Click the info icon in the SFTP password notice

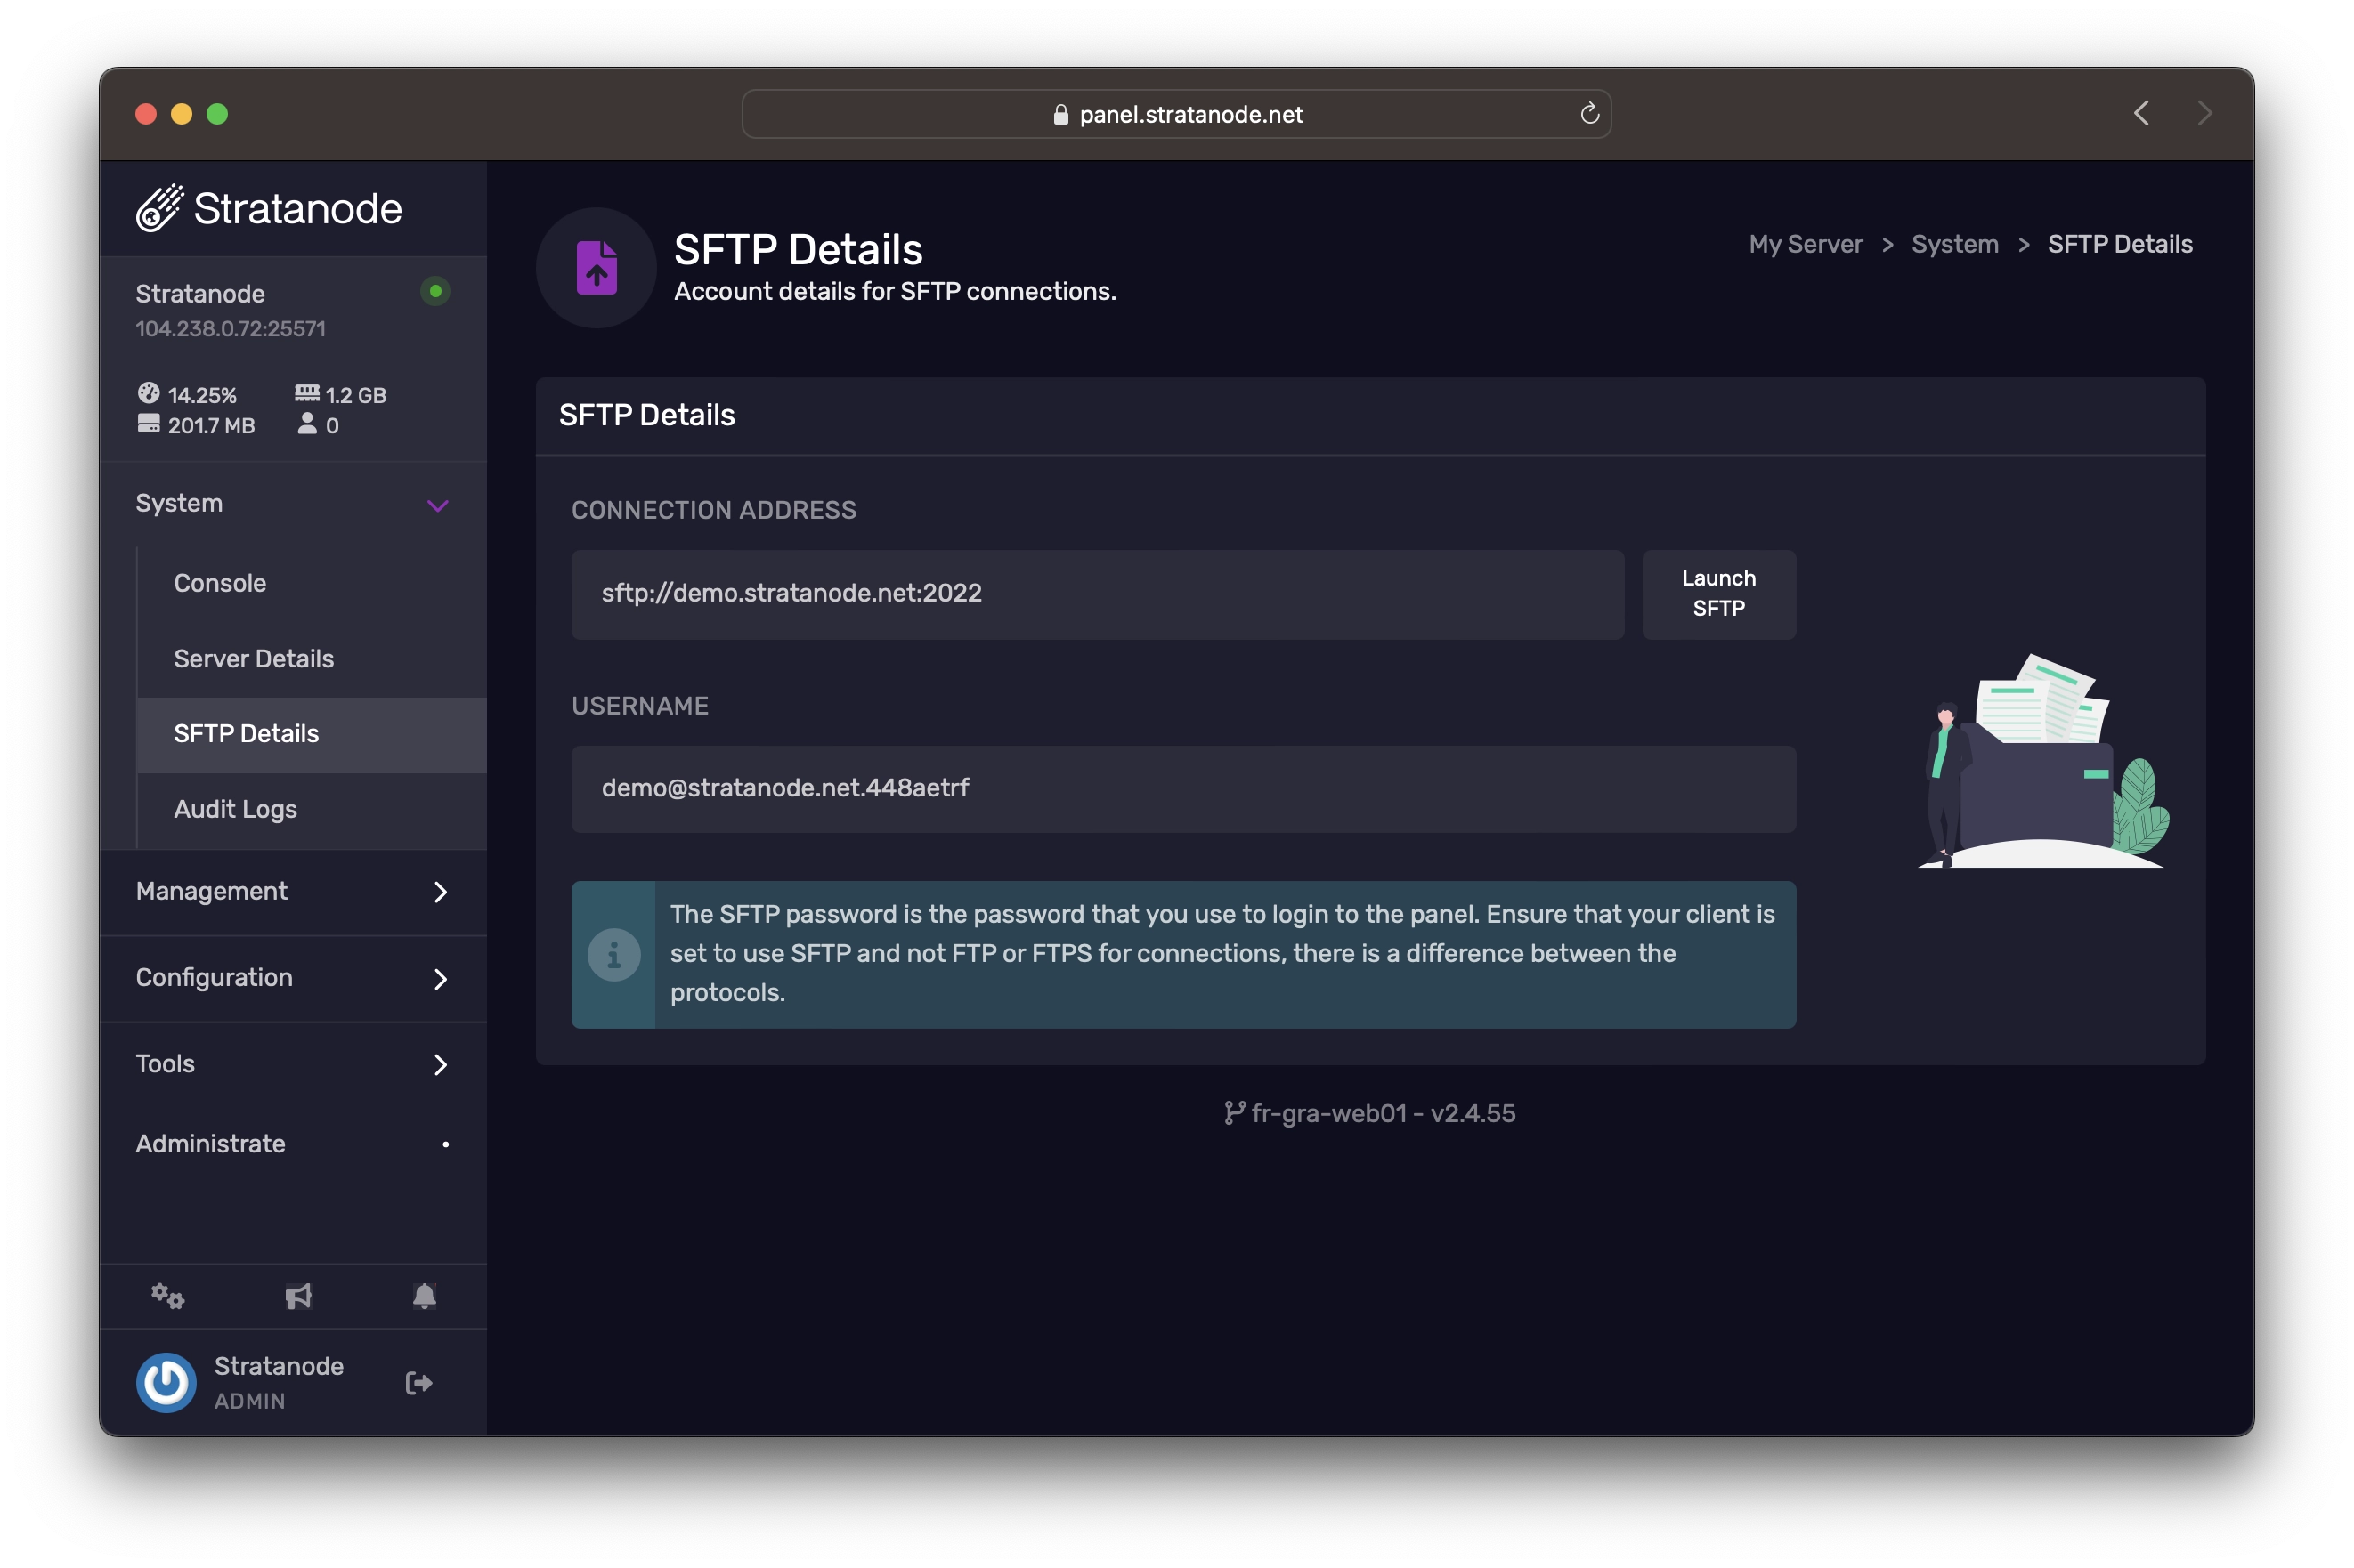tap(614, 954)
